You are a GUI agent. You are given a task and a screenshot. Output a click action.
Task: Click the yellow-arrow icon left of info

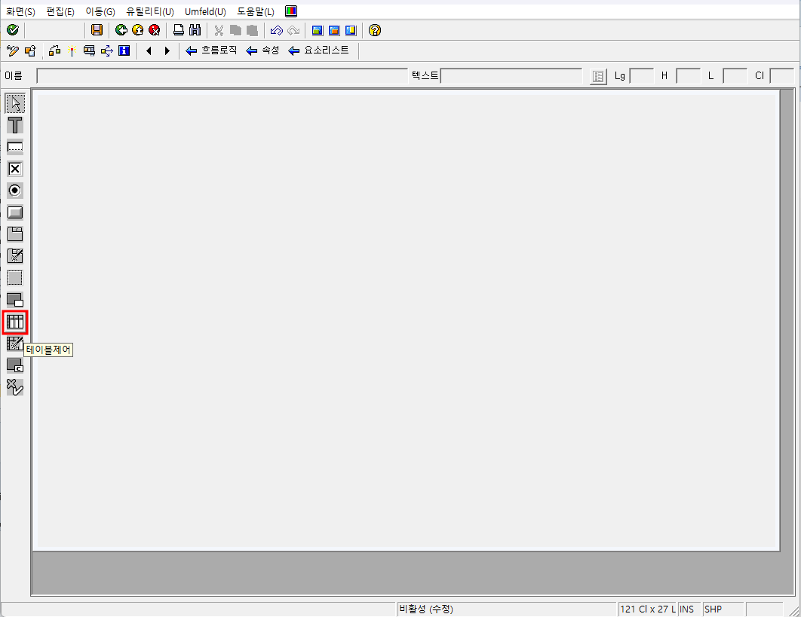(107, 50)
